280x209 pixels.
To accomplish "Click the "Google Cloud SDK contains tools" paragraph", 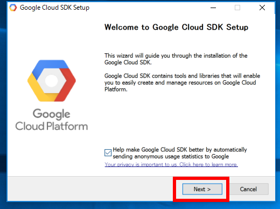I will 182,82.
